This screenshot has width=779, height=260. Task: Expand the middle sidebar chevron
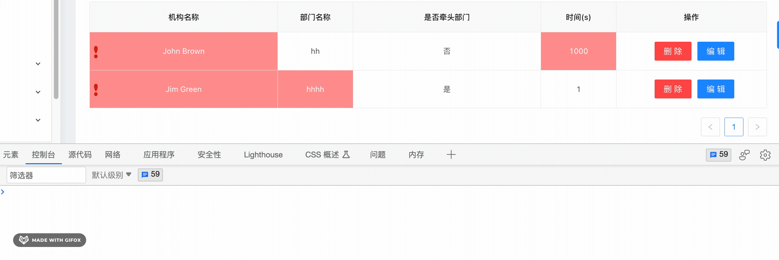pos(38,92)
